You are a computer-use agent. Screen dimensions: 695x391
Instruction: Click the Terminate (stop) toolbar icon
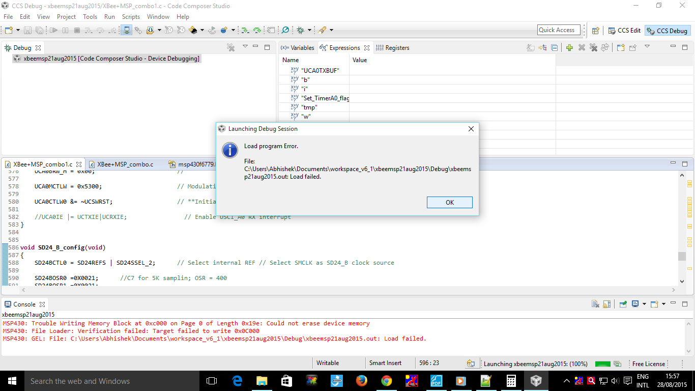click(77, 31)
